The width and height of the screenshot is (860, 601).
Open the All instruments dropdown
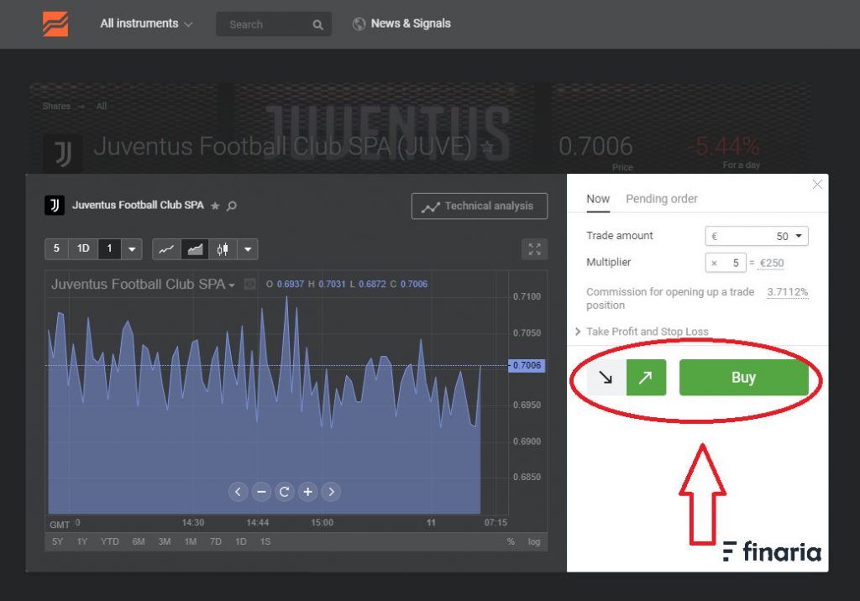146,24
